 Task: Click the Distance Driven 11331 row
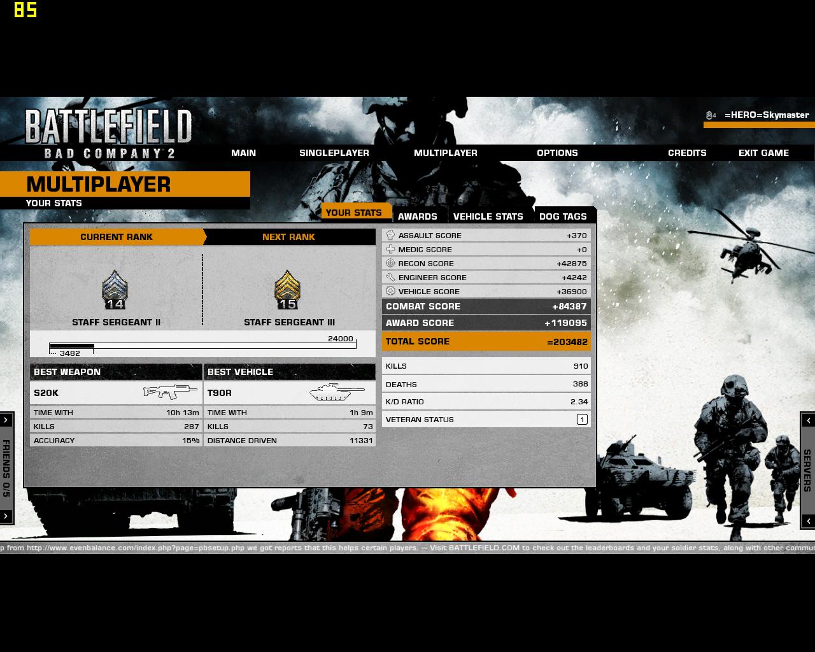[x=290, y=441]
